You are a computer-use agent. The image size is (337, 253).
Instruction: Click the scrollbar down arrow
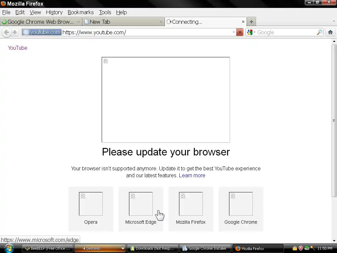coord(334,241)
